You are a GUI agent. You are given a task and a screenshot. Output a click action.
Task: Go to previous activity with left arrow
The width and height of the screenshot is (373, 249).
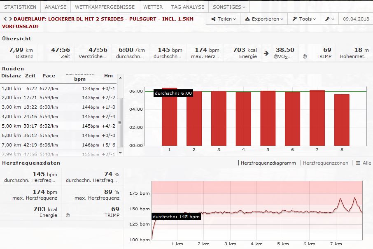5,19
